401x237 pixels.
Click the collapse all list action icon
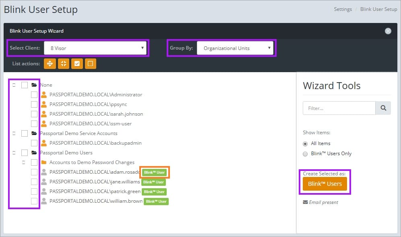pyautogui.click(x=64, y=64)
